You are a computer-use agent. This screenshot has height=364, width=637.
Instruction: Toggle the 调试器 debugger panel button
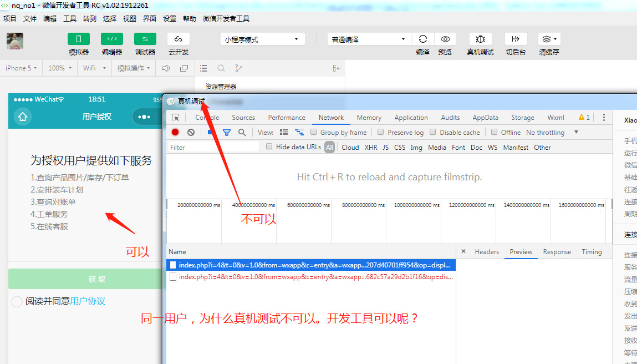145,39
